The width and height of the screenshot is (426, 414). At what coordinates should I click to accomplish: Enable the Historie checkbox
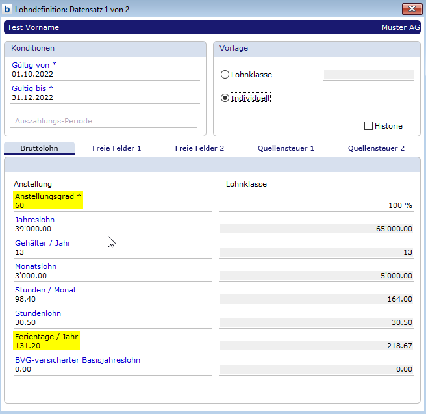pos(369,126)
